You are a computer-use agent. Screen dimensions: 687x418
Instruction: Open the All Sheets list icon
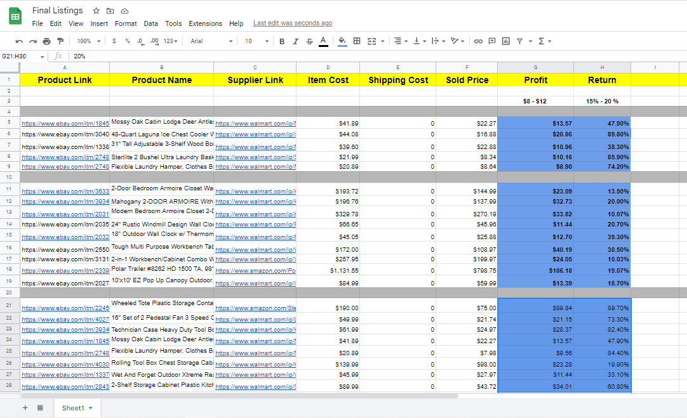40,408
